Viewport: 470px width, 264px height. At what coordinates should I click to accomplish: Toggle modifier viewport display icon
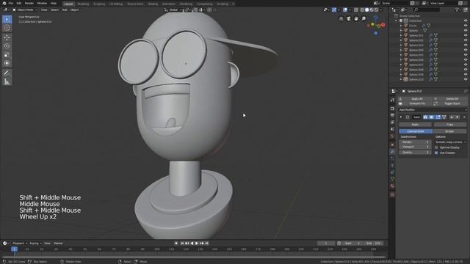point(432,117)
